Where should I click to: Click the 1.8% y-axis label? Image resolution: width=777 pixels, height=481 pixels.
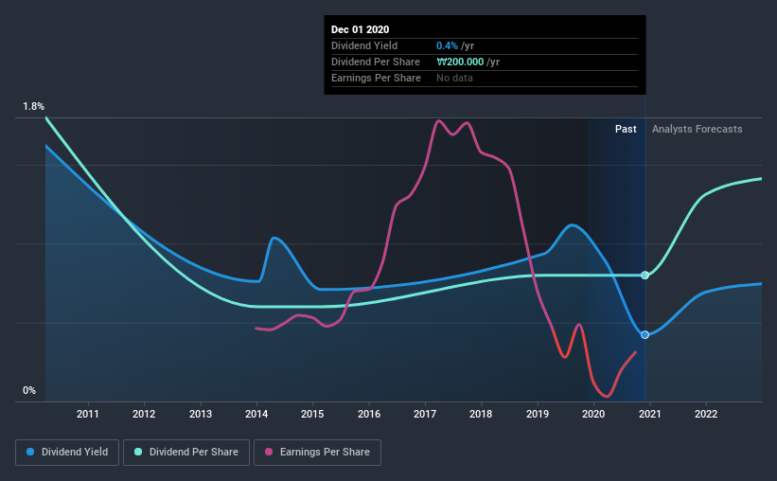click(33, 107)
